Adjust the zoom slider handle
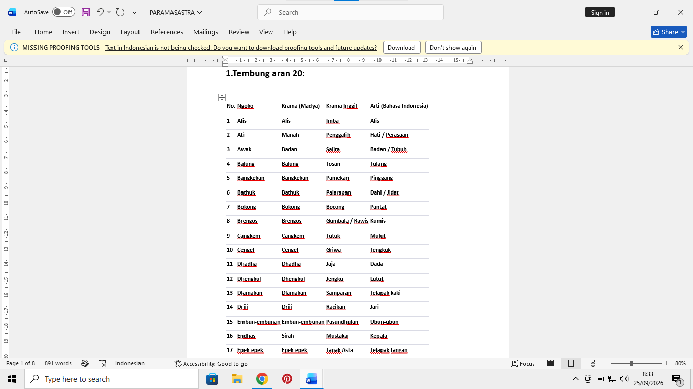 (631, 363)
